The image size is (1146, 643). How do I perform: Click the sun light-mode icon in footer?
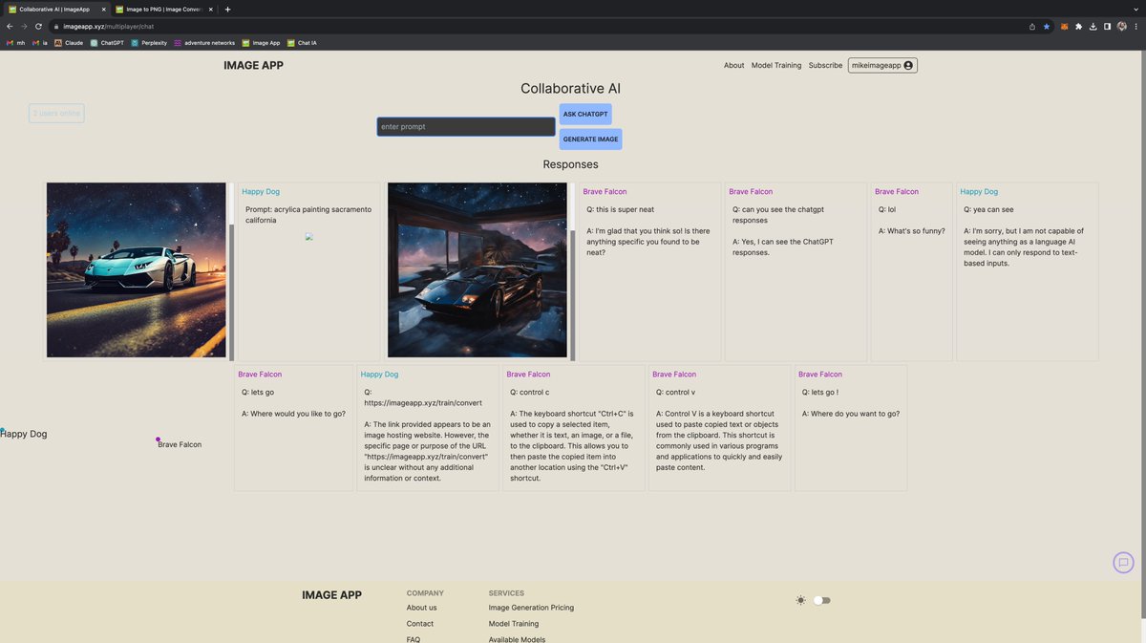tap(800, 600)
